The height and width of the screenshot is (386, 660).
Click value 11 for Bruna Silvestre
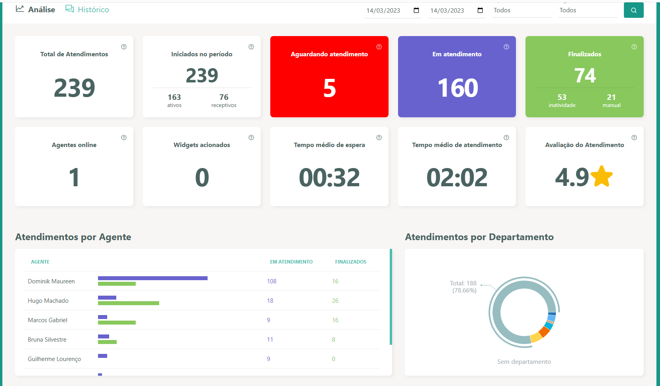coord(270,340)
